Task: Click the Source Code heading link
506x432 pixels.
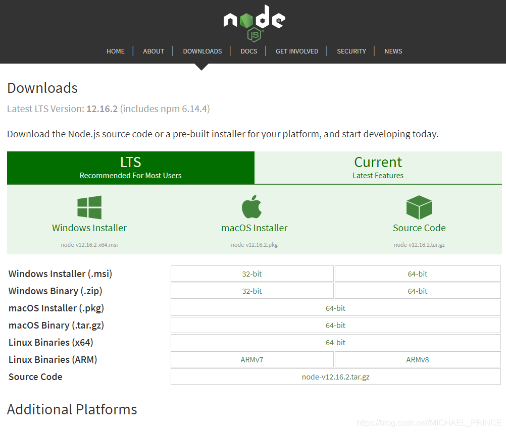Action: pos(419,228)
